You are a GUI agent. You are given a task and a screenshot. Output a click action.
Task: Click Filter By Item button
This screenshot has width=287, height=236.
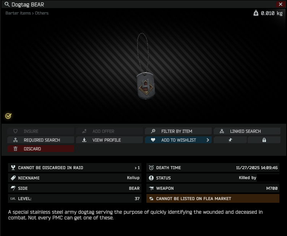(x=178, y=131)
